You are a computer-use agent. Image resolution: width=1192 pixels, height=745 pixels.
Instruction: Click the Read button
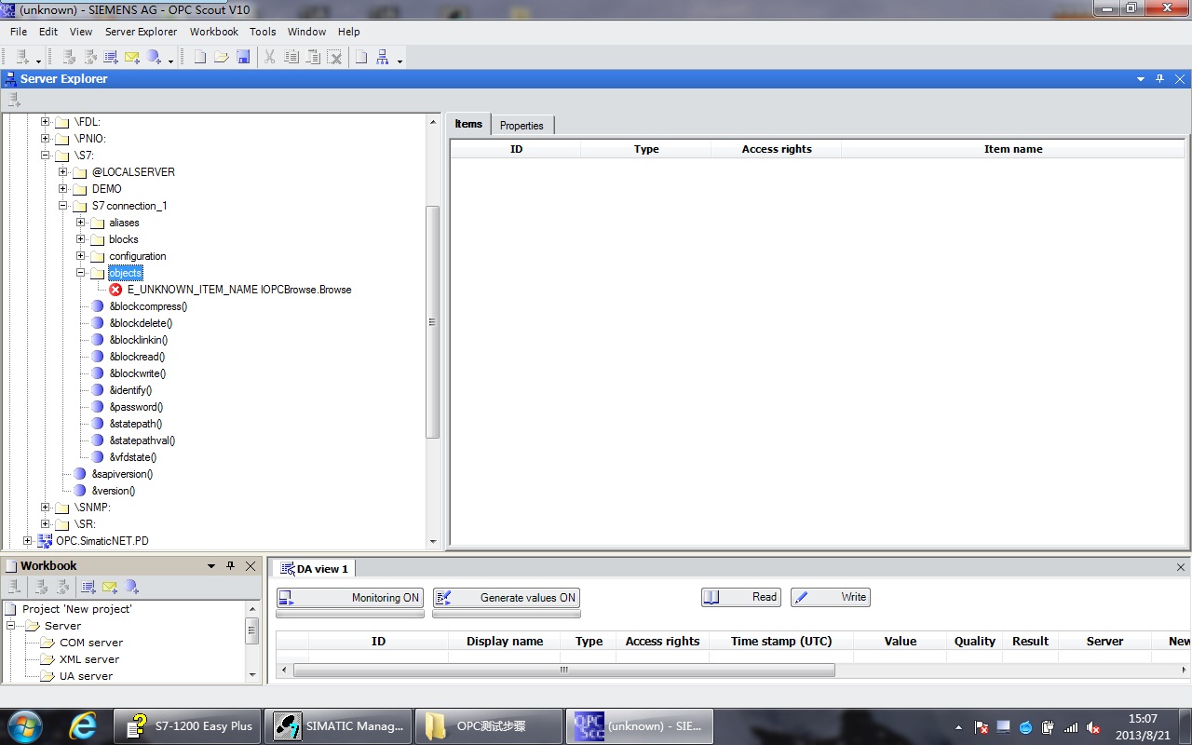coord(741,597)
